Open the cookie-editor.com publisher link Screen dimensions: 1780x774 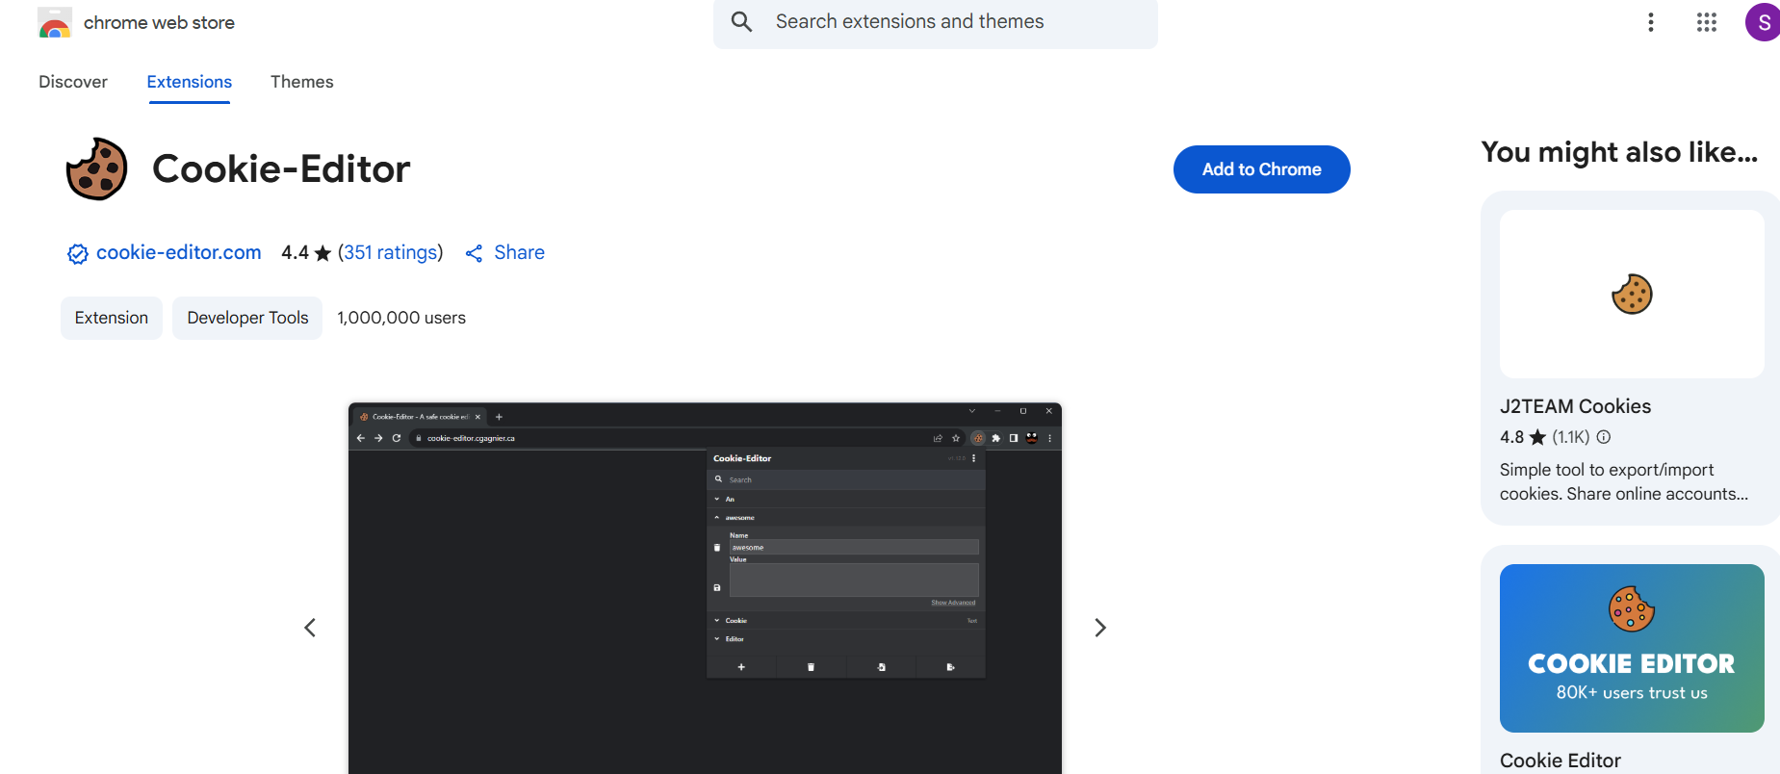178,252
